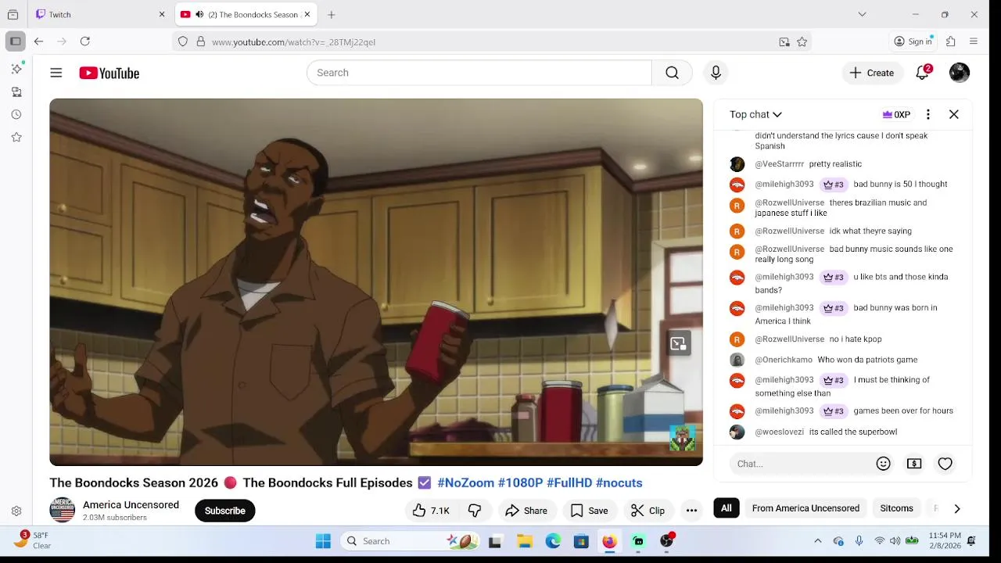Viewport: 1001px width, 563px height.
Task: Open sidebar history clock icon
Action: pos(16,114)
